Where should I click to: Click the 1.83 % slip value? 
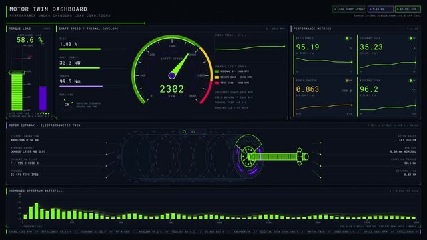[x=69, y=44]
